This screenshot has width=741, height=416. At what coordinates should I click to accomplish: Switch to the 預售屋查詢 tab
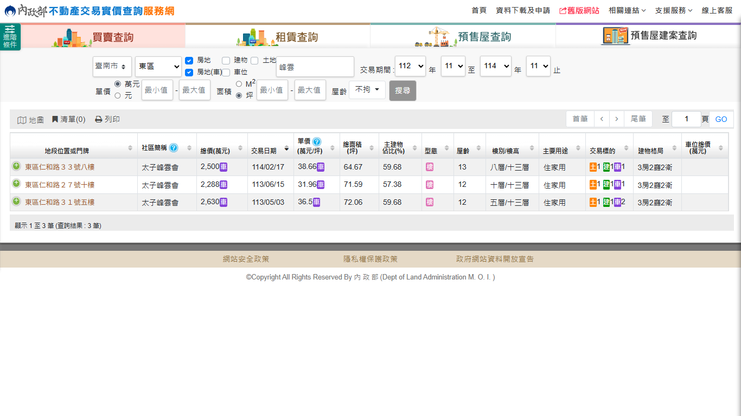tap(463, 36)
